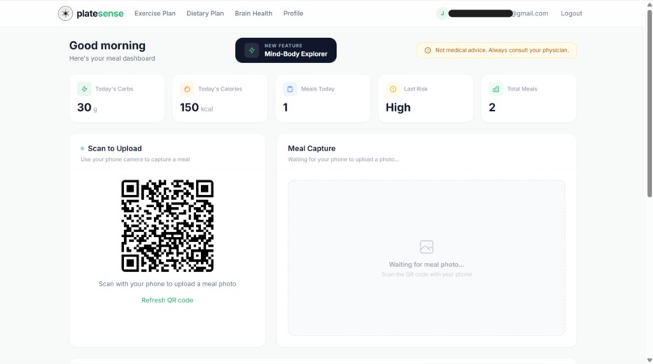The image size is (653, 364).
Task: Click the 'Today's Calories' label
Action: click(220, 89)
